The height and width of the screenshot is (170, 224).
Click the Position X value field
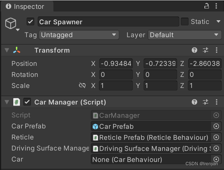tap(116, 64)
